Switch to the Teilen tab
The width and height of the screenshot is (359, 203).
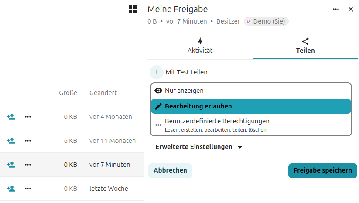pos(305,46)
